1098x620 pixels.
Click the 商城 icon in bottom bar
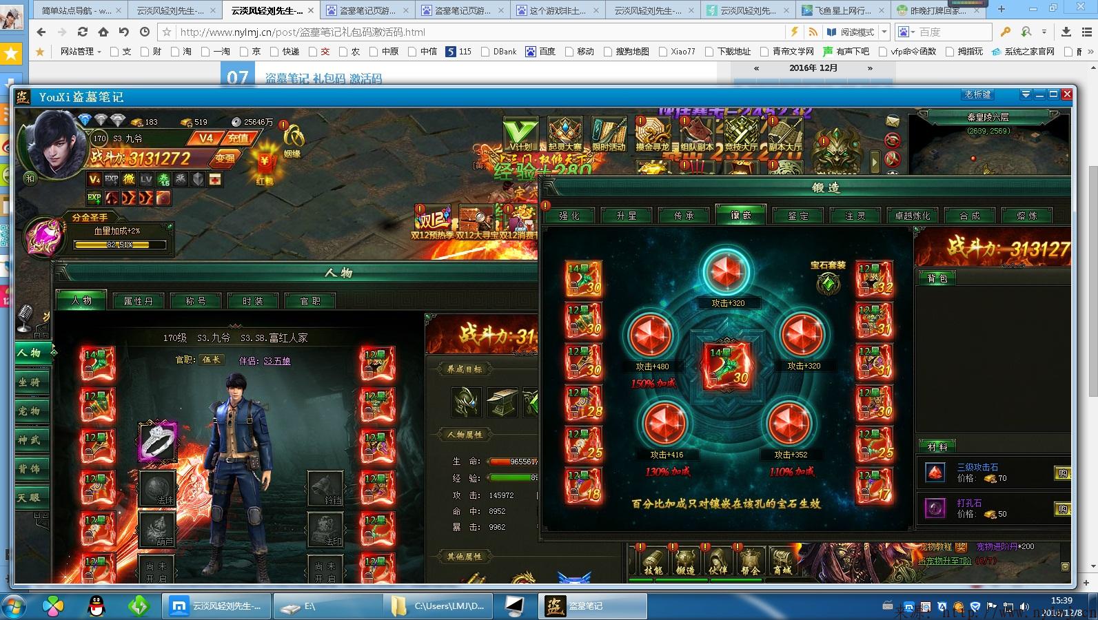coord(782,561)
